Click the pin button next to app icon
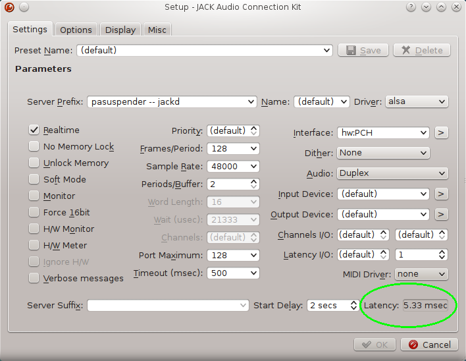The image size is (466, 361). coord(24,7)
